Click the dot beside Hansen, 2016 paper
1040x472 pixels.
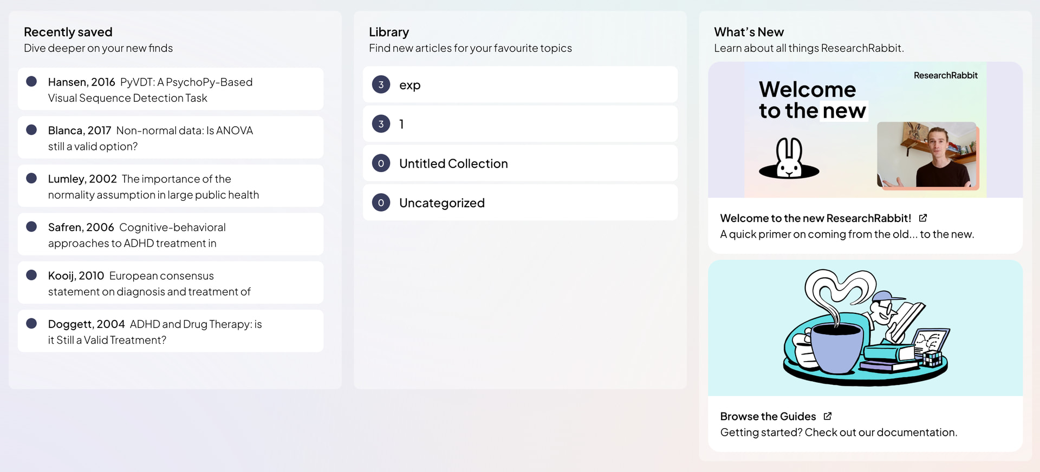coord(31,82)
